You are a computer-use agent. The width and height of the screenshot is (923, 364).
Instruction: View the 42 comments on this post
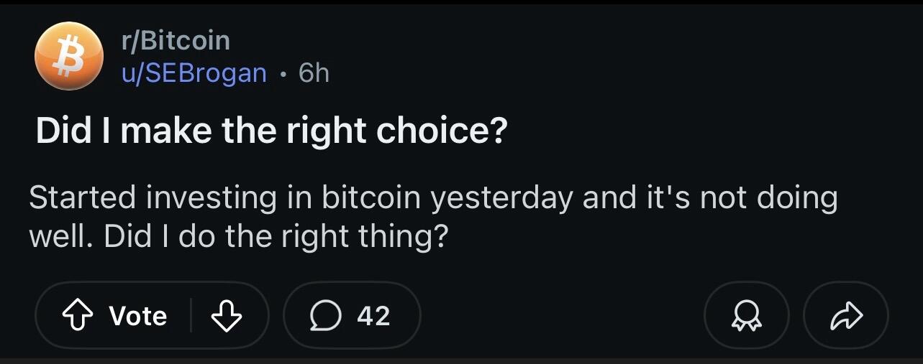point(352,315)
